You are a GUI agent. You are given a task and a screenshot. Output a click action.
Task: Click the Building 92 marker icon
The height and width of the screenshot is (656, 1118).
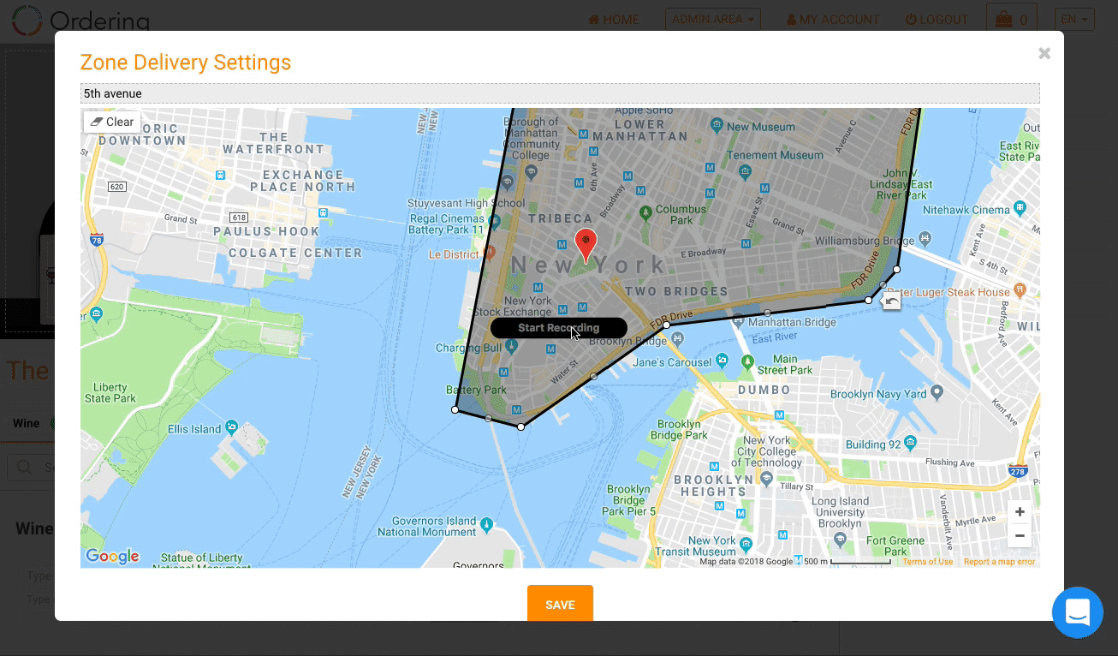pyautogui.click(x=909, y=443)
